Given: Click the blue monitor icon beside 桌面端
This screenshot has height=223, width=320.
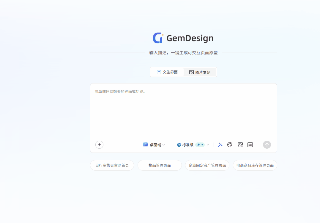Looking at the screenshot, I should [145, 145].
